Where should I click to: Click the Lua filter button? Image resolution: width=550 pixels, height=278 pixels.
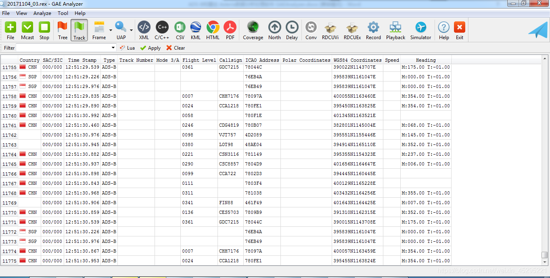(x=128, y=48)
